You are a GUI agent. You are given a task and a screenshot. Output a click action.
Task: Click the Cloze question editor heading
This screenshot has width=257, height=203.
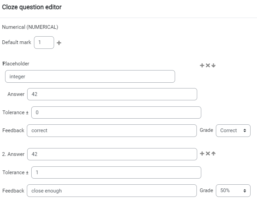tap(32, 7)
